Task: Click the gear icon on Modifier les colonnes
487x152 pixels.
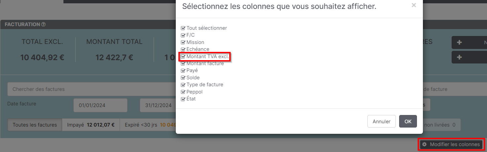Action: tap(425, 144)
